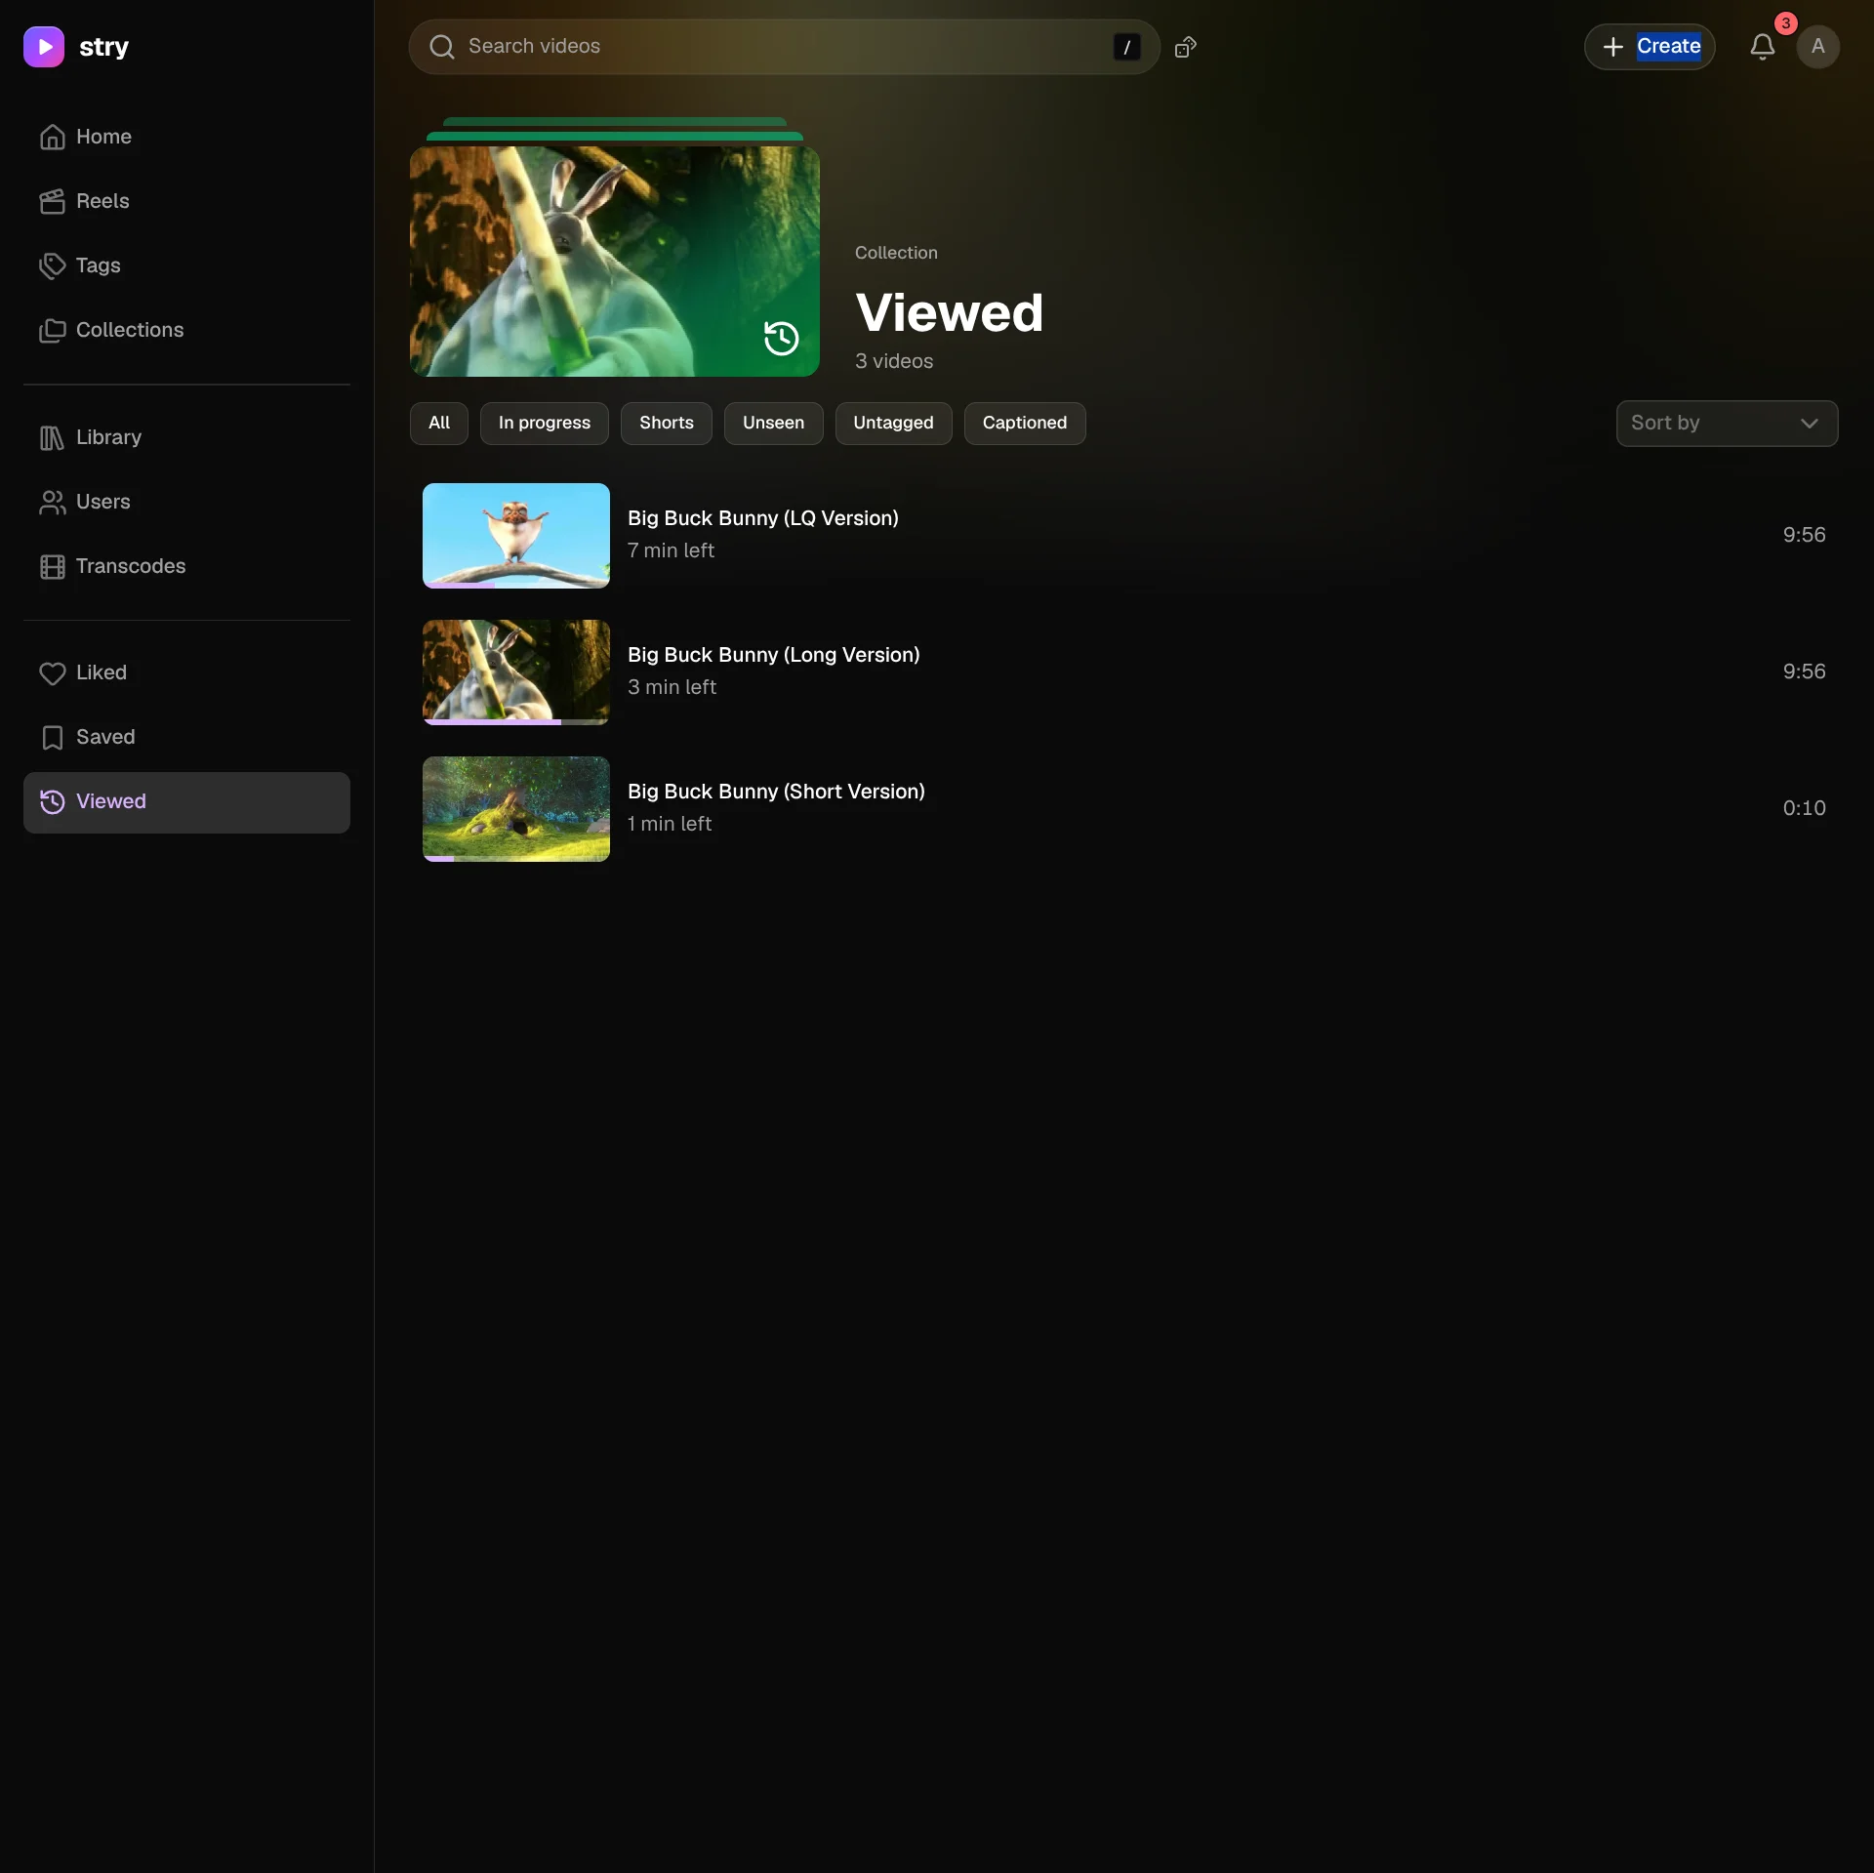Click the Viewed collection cover image
This screenshot has width=1874, height=1873.
click(615, 262)
